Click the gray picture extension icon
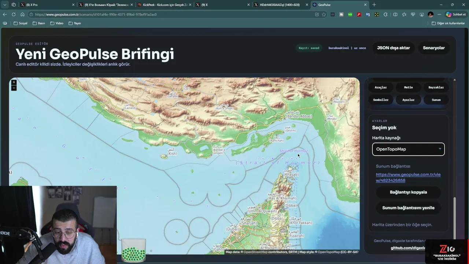The image size is (469, 264). 341,14
